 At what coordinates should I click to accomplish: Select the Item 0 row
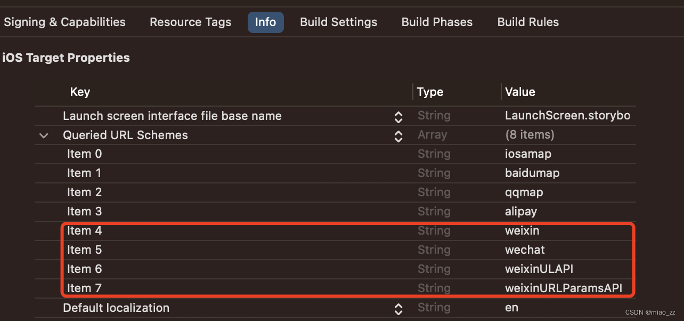click(x=336, y=154)
